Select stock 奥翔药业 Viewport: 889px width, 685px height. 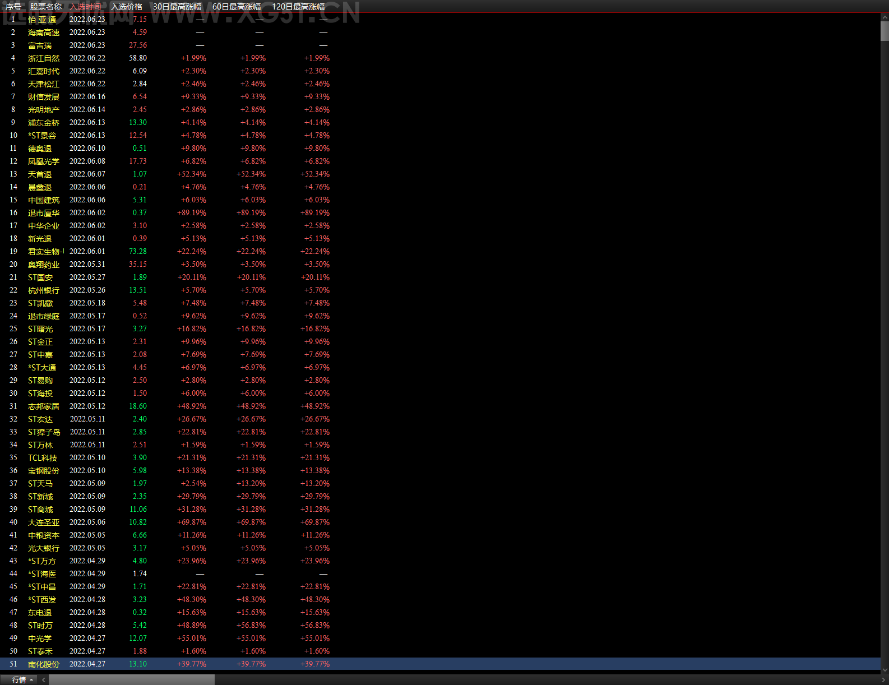pyautogui.click(x=44, y=265)
